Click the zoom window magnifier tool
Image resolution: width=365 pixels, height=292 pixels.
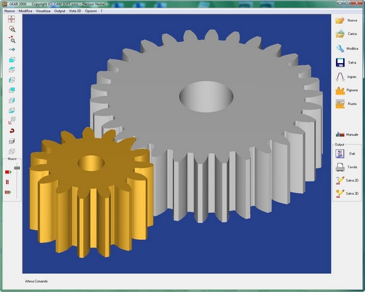(12, 29)
